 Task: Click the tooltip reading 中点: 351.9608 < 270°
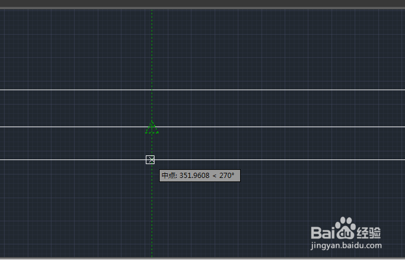(200, 176)
